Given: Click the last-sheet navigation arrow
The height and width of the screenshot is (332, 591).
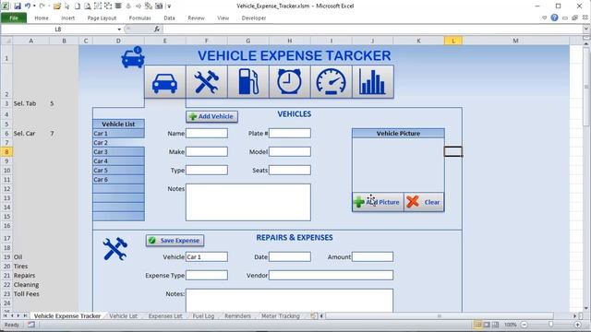Looking at the screenshot, I should [25, 315].
